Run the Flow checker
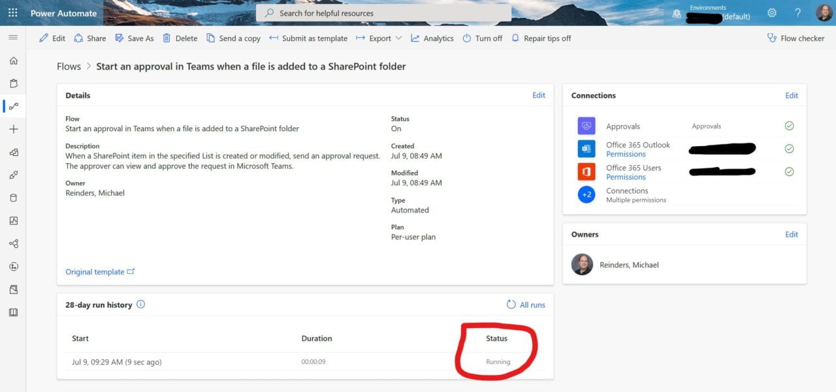 point(796,38)
